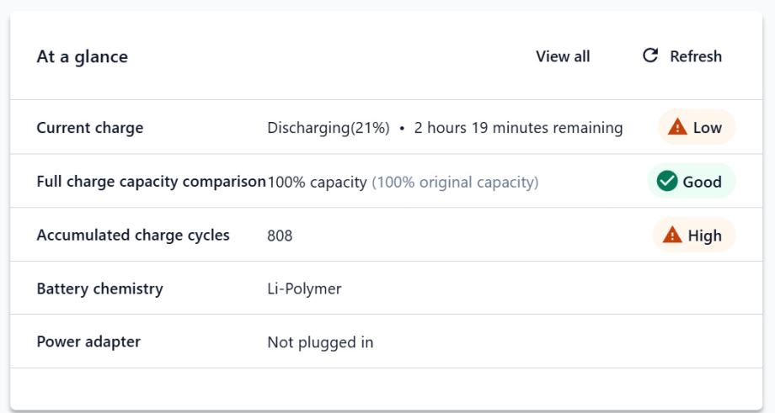Click the Full charge capacity comparison label

(x=151, y=182)
